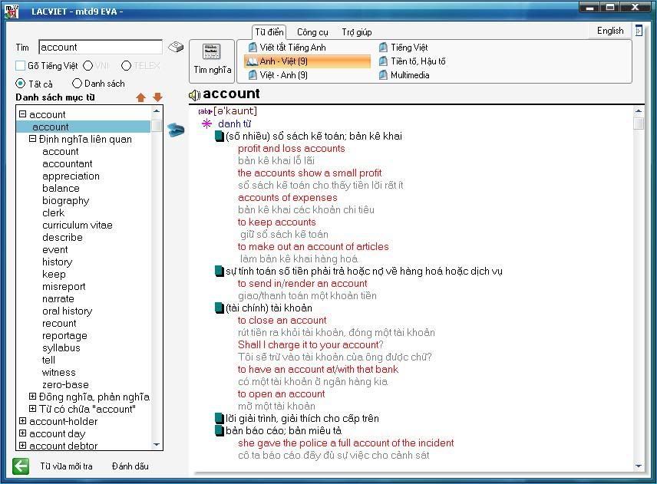Click Từ vừa mới tra button
The image size is (657, 484).
pyautogui.click(x=66, y=466)
